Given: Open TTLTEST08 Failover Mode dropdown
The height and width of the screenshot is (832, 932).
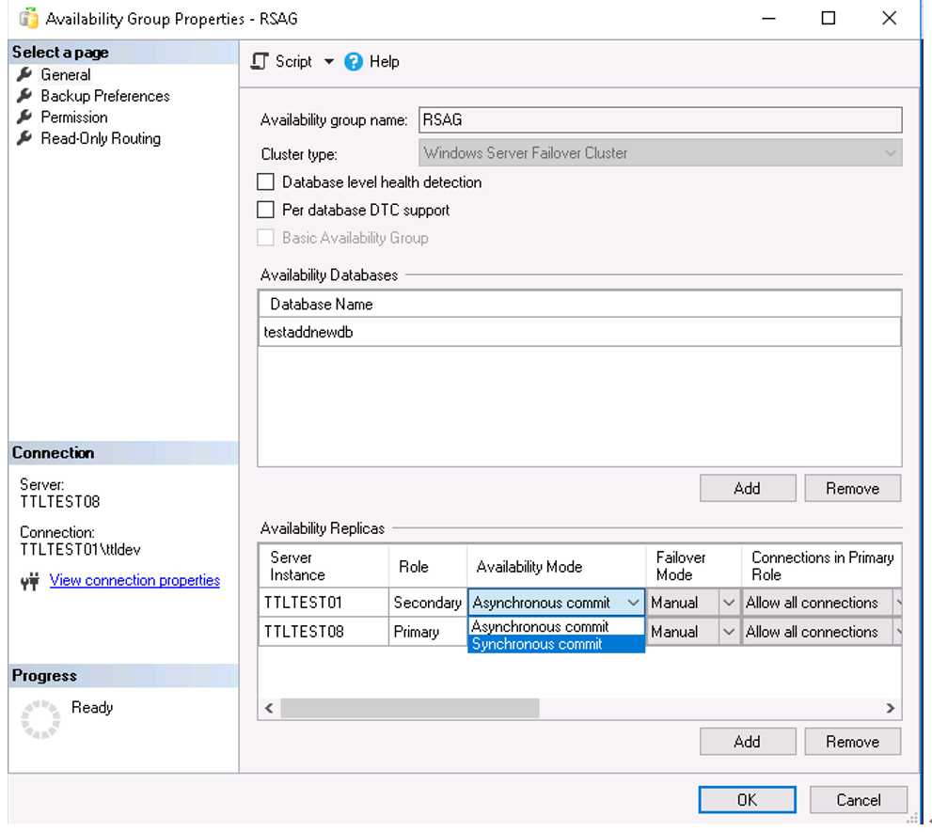Looking at the screenshot, I should click(728, 632).
